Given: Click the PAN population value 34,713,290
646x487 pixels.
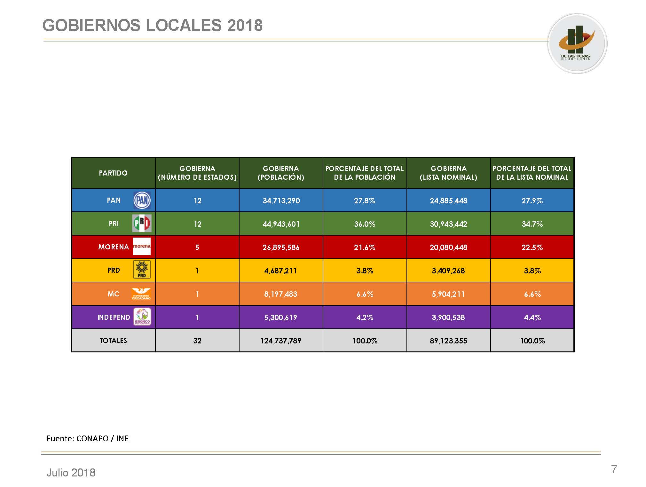Looking at the screenshot, I should point(281,201).
